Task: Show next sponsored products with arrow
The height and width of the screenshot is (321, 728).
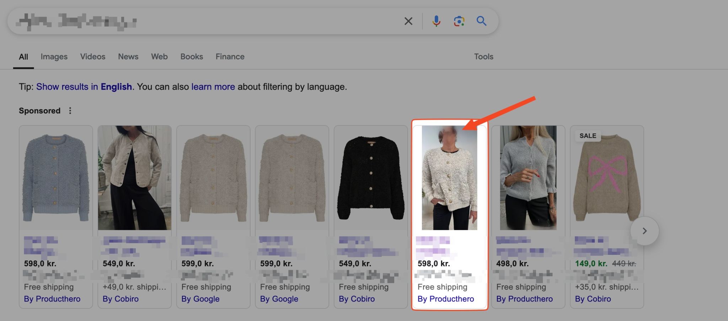Action: [644, 231]
